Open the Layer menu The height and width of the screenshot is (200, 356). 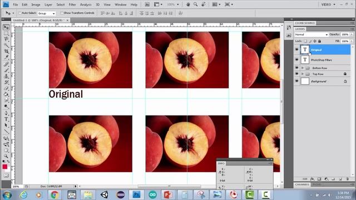(48, 4)
